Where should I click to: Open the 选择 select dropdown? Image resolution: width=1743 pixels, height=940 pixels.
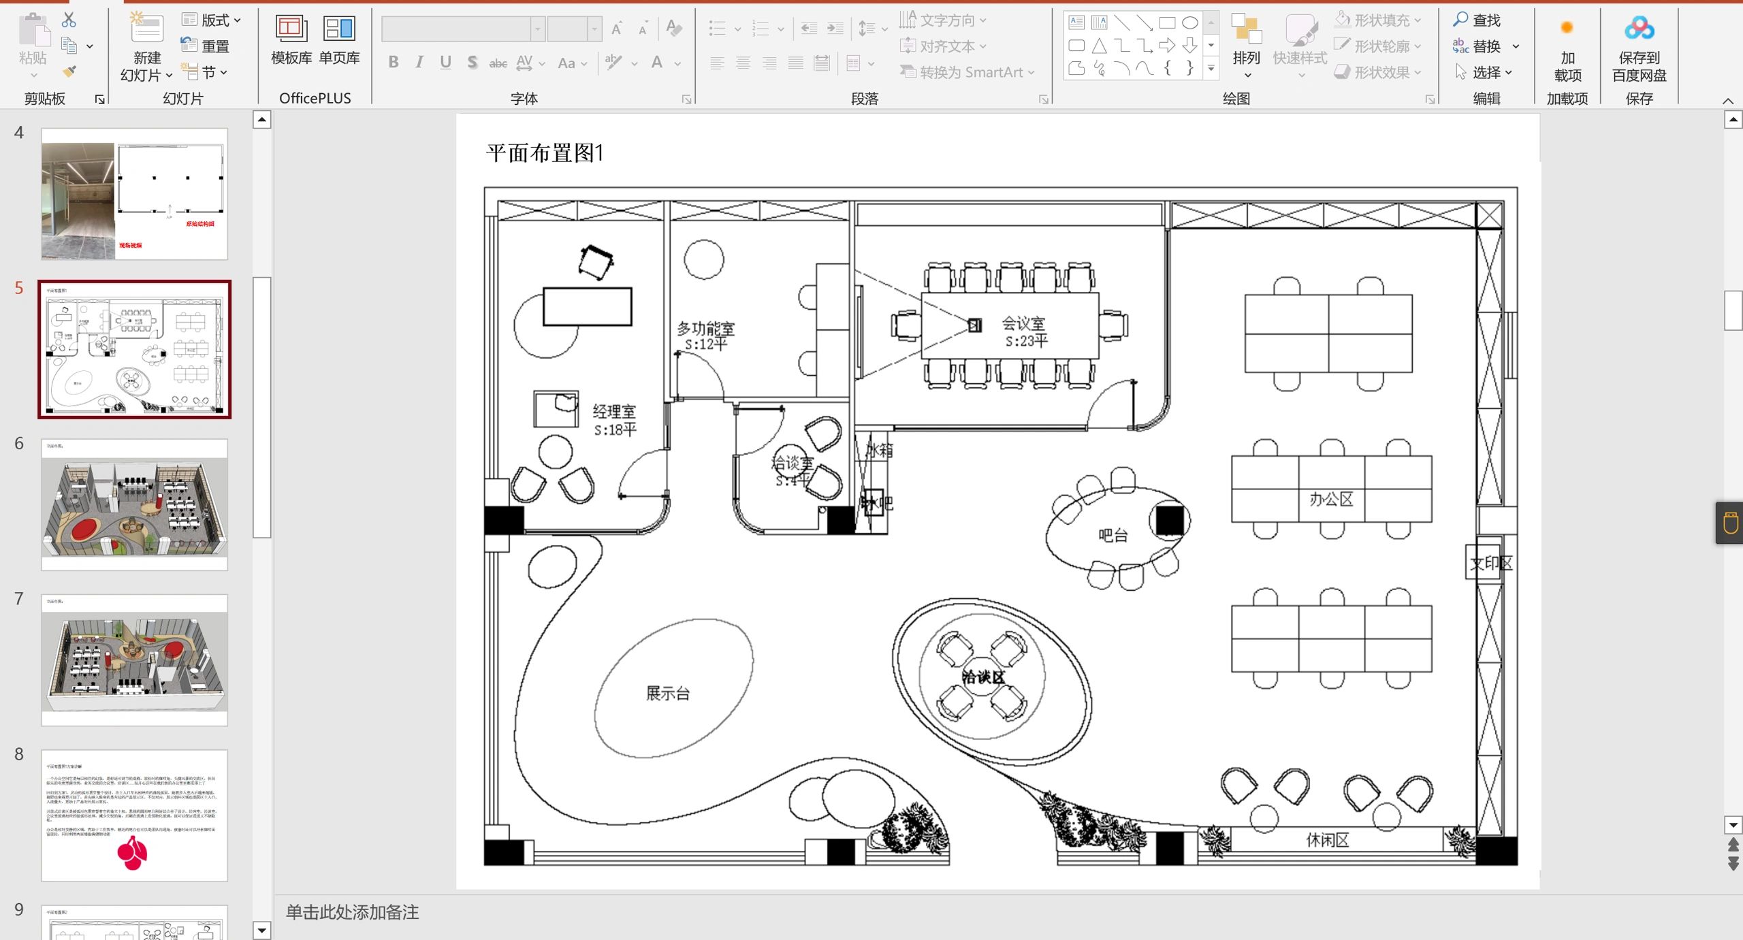[x=1485, y=72]
